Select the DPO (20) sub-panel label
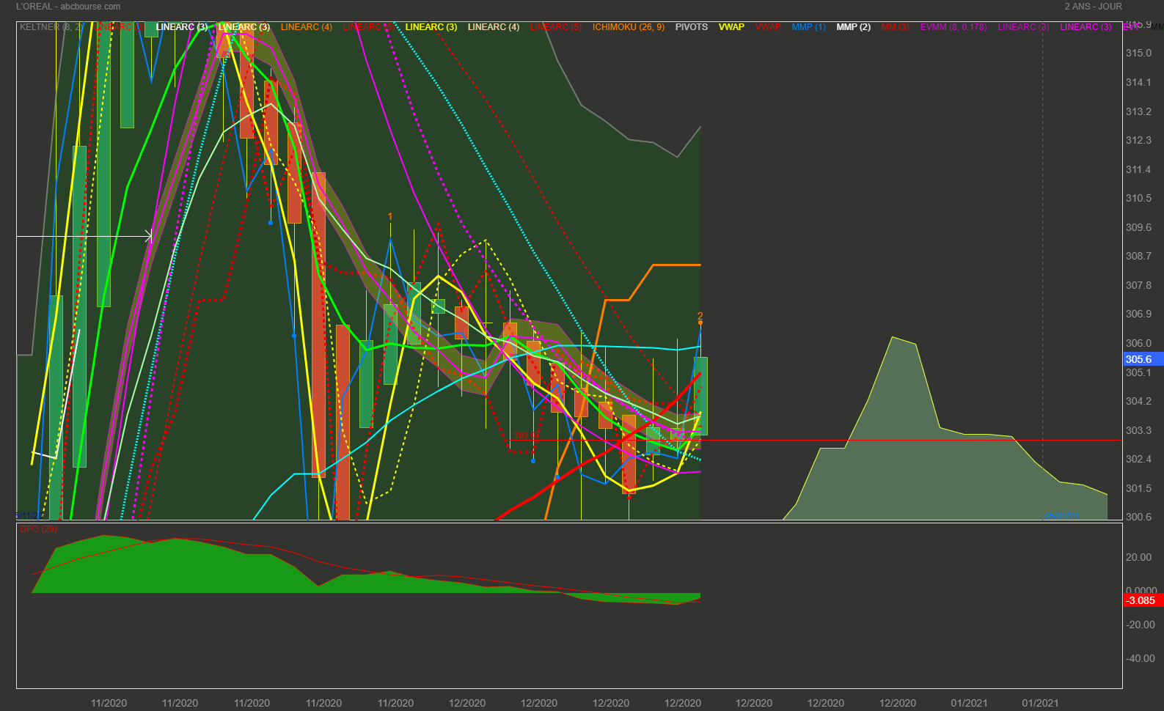Image resolution: width=1164 pixels, height=711 pixels. [38, 529]
